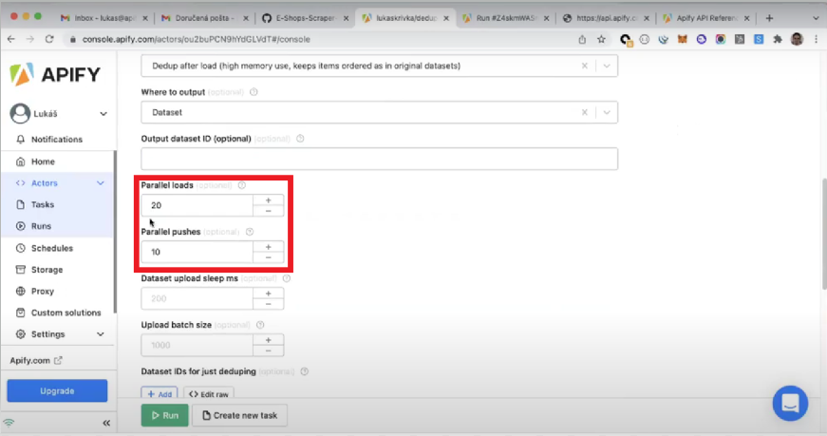Screen dimensions: 827x436
Task: Click the Add button for dataset IDs
Action: [x=160, y=394]
